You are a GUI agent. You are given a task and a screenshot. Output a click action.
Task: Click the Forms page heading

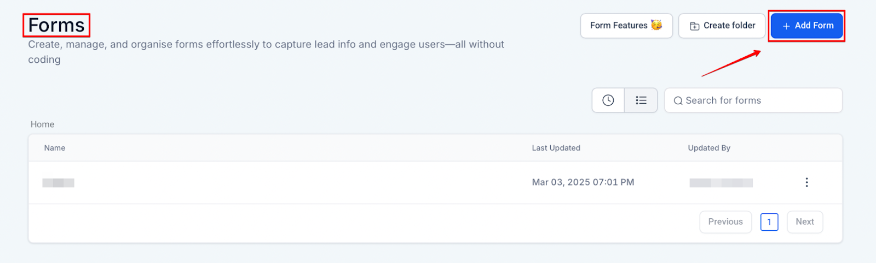[56, 25]
